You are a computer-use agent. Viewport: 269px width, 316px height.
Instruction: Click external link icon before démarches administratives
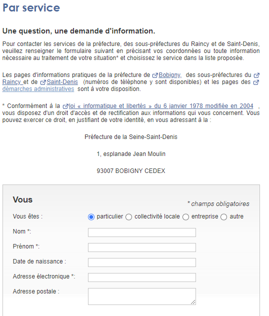coord(256,82)
